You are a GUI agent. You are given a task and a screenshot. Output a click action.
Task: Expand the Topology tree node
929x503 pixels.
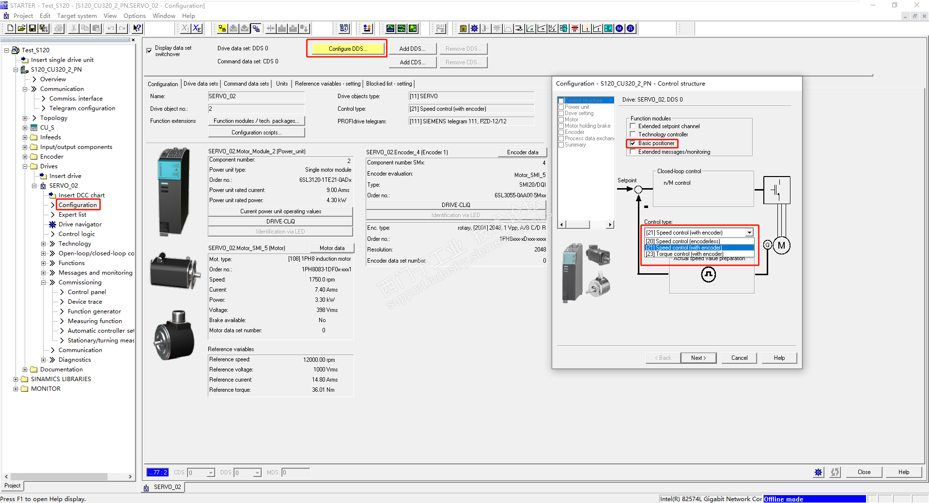point(25,118)
